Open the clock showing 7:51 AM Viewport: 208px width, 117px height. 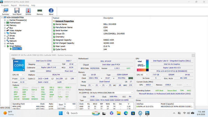(x=201, y=113)
